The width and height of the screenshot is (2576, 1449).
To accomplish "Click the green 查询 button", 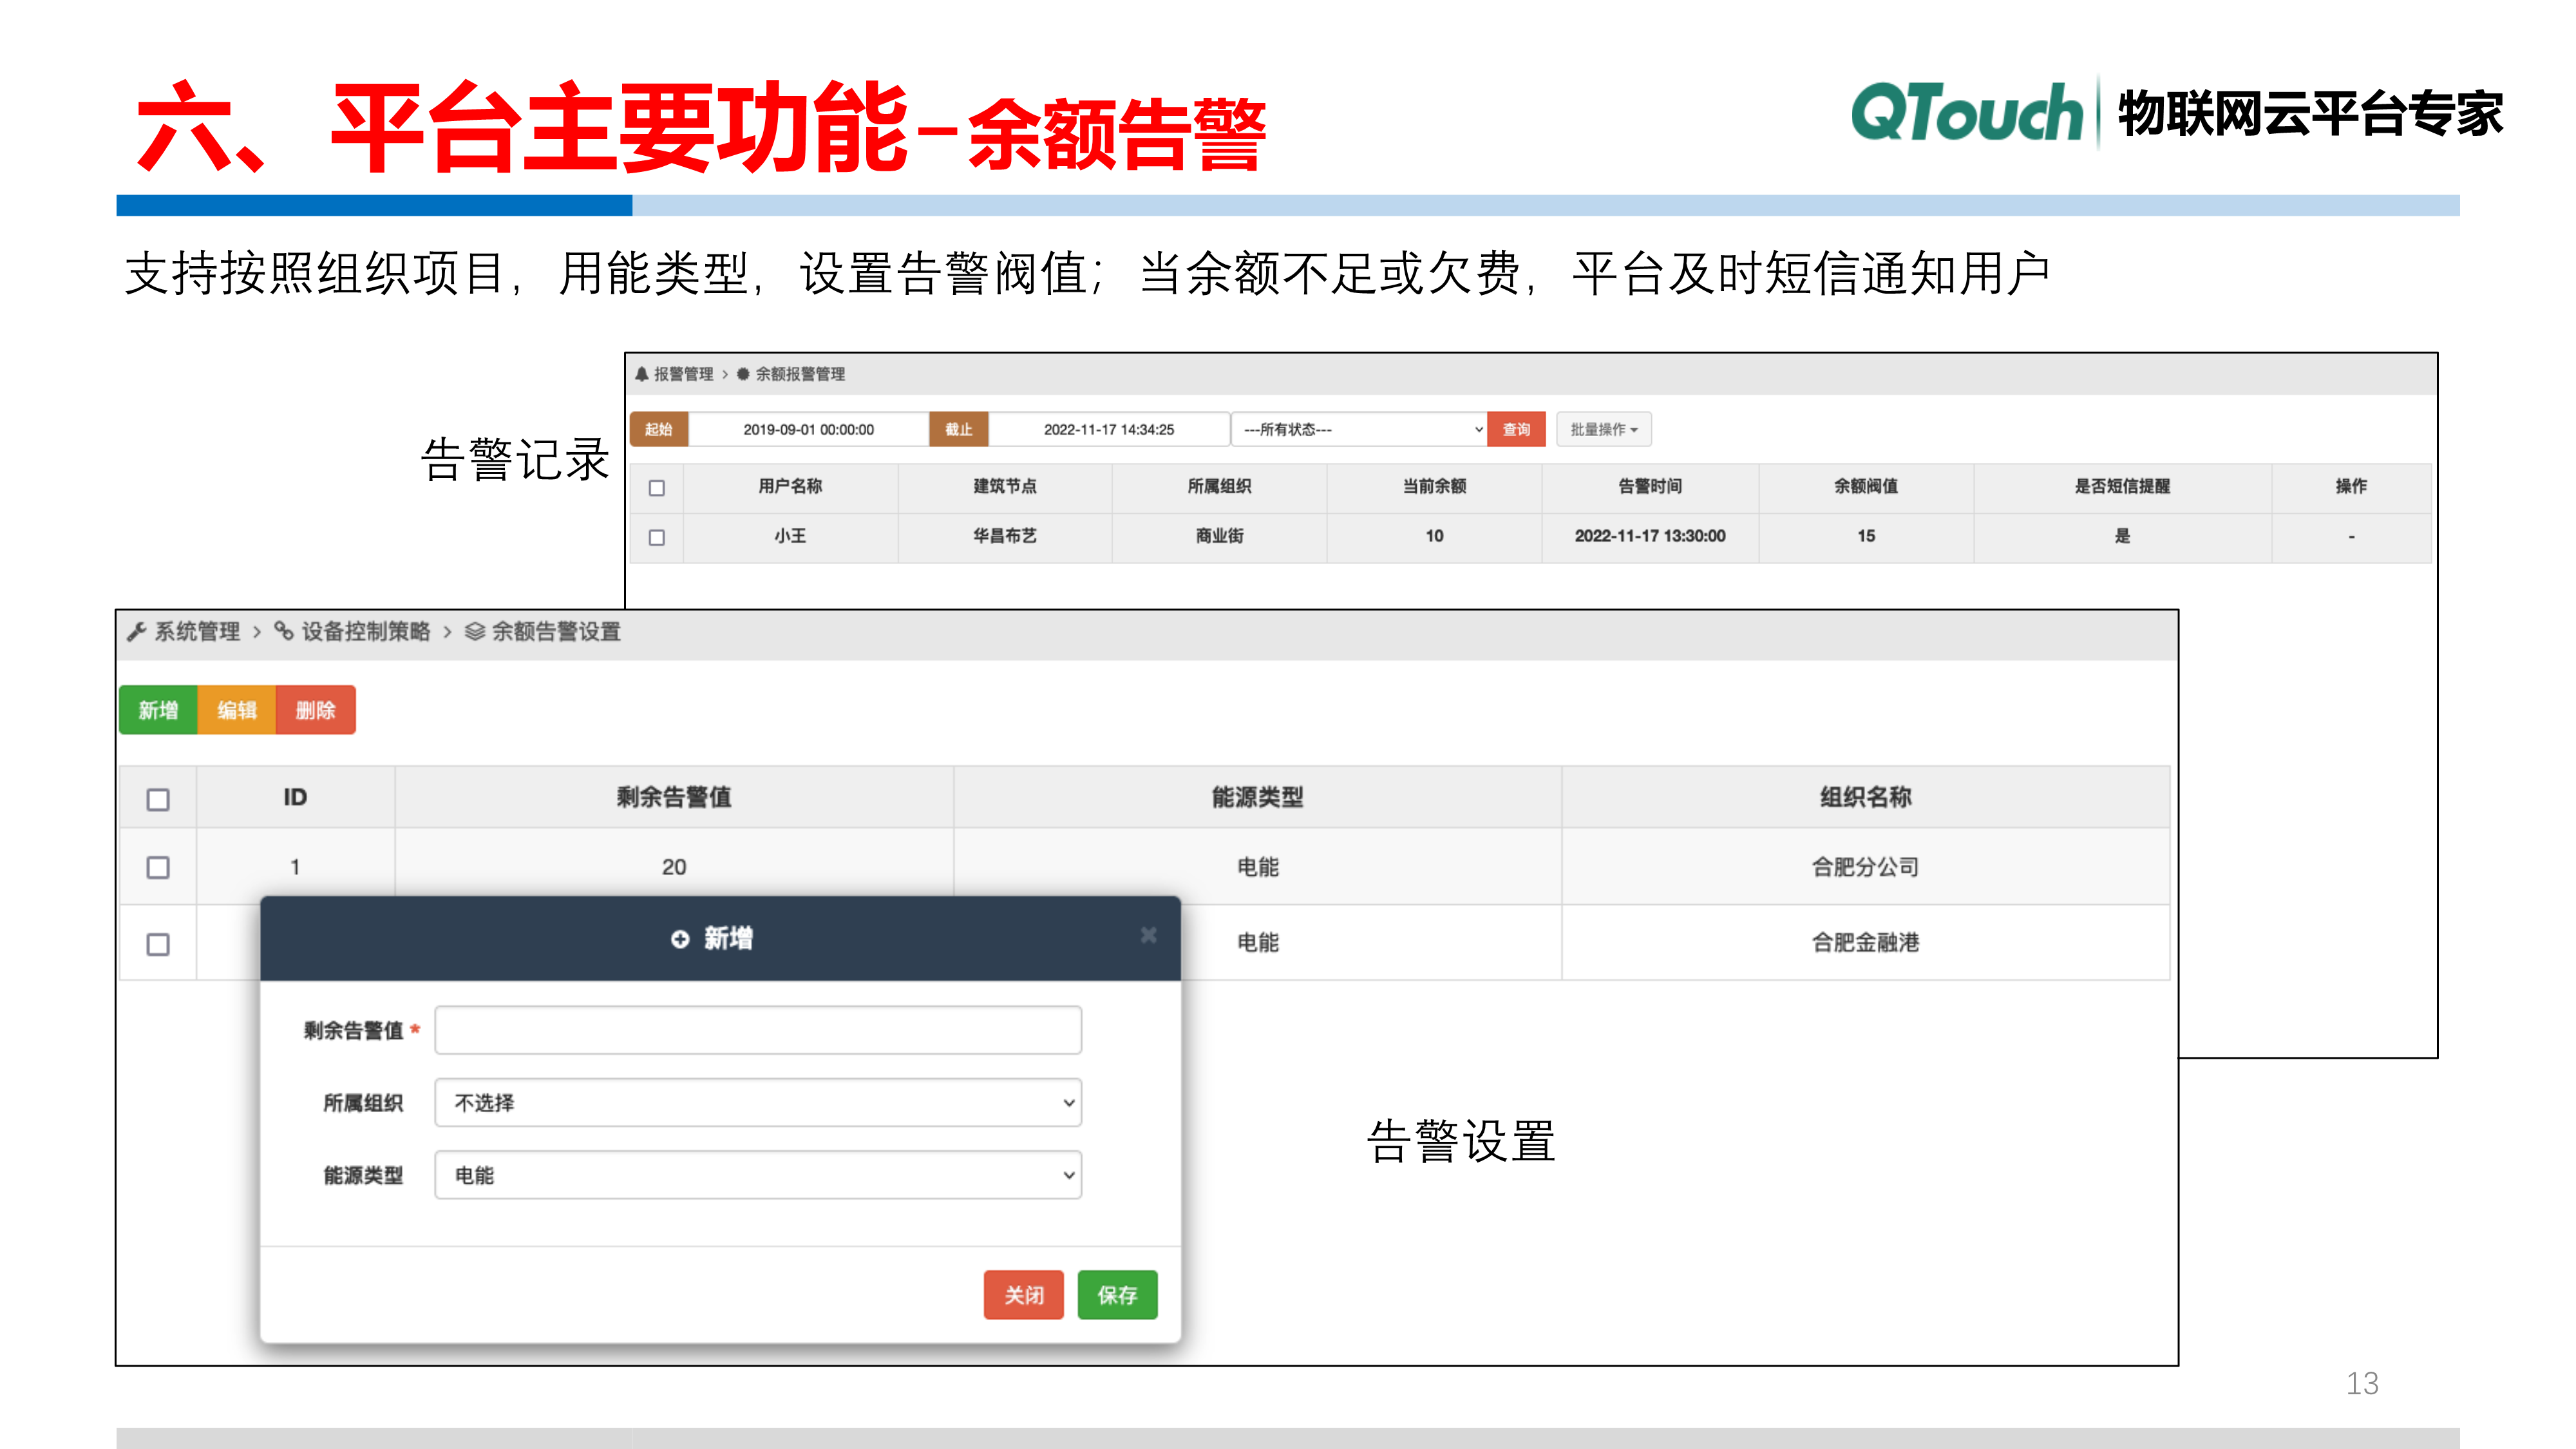I will pos(1516,429).
